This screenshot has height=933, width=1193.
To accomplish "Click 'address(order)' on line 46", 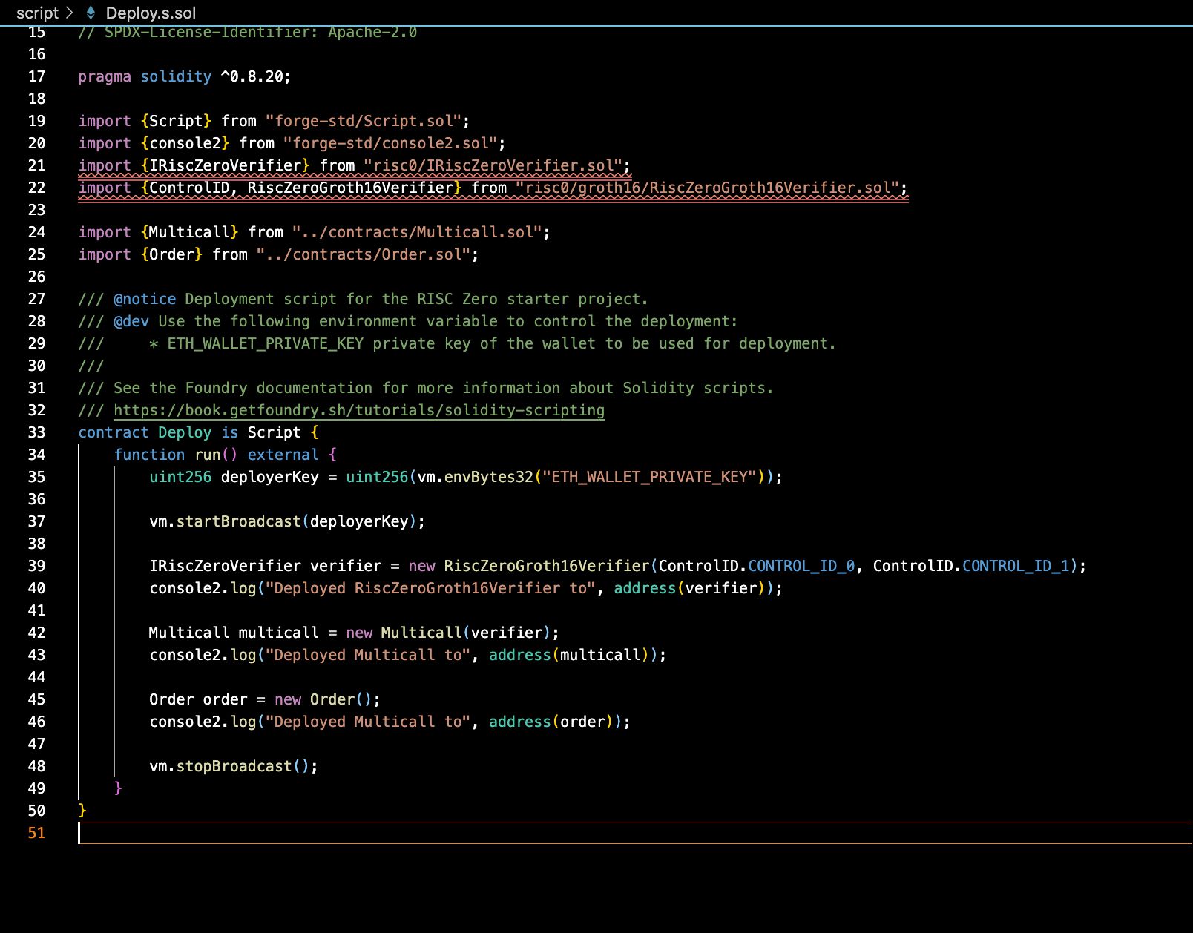I will (x=551, y=722).
